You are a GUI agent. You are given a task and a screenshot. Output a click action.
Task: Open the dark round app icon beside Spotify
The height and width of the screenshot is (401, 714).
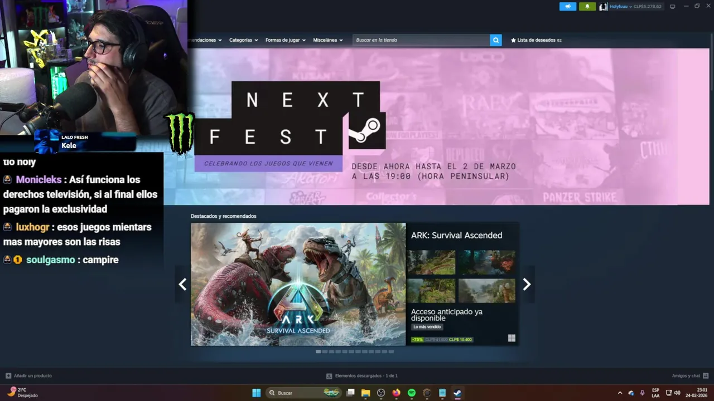427,393
